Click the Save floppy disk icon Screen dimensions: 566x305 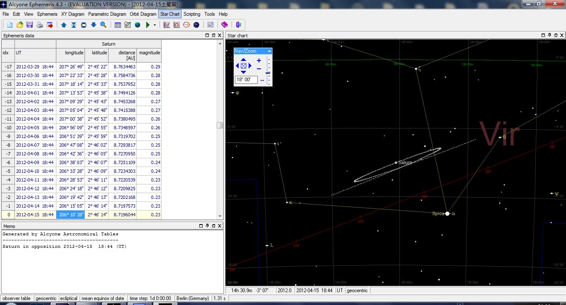[29, 25]
